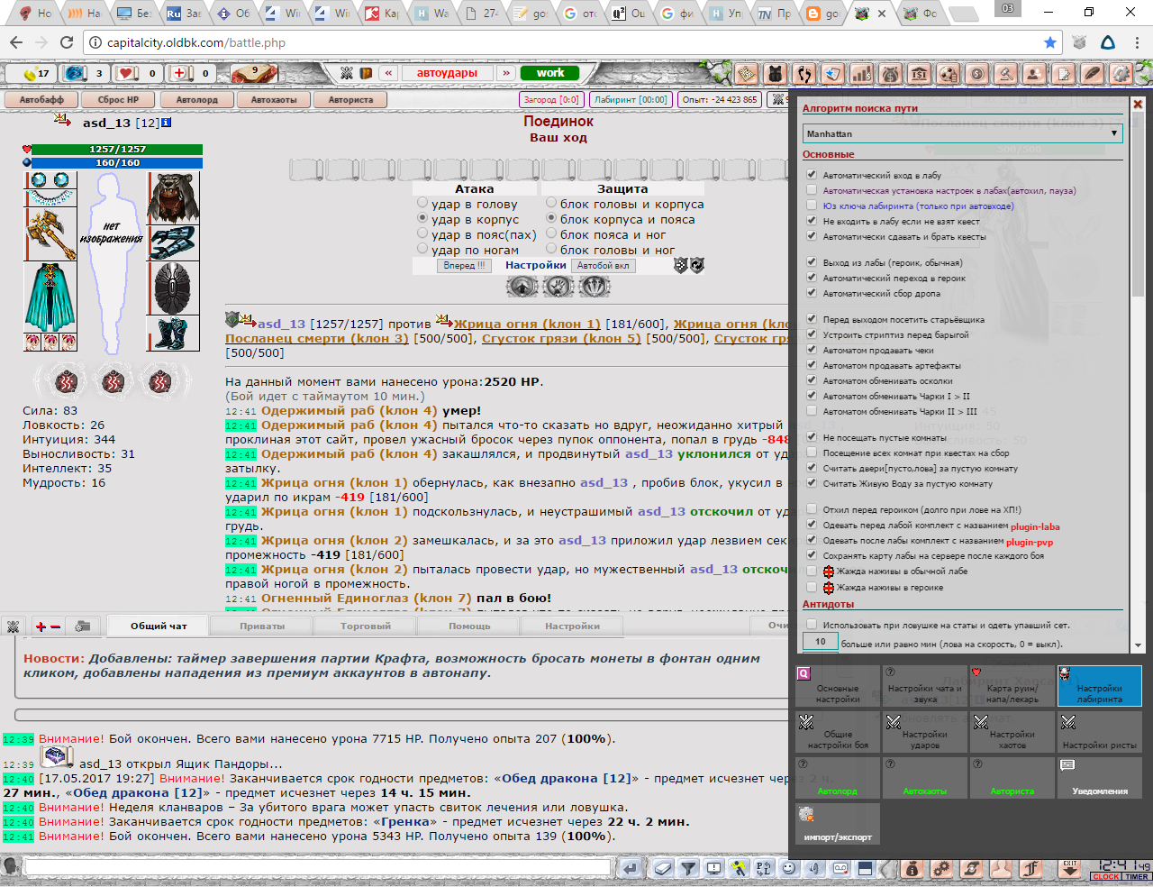
Task: Click the crossed swords icon left of chat tabs
Action: click(x=14, y=626)
